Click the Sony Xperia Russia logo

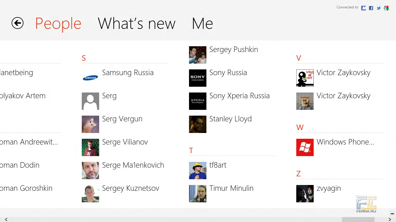pyautogui.click(x=198, y=101)
